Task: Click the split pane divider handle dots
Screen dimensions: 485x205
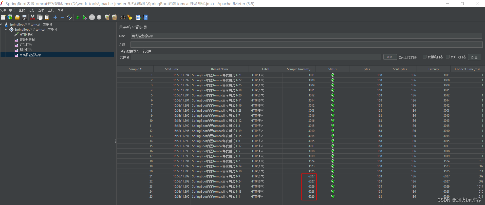Action: (115, 141)
